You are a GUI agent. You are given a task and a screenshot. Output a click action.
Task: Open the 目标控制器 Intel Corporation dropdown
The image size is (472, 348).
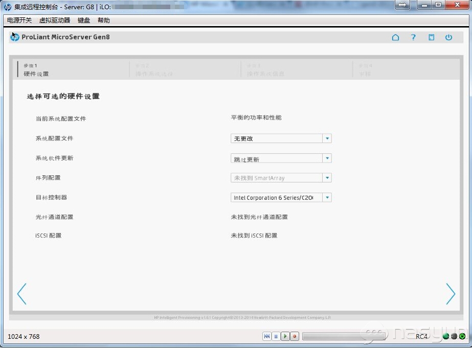(281, 198)
